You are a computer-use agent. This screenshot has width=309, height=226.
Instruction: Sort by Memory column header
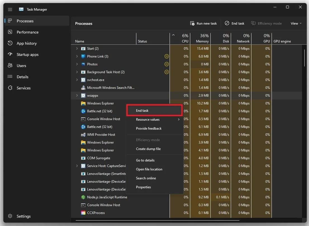200,39
